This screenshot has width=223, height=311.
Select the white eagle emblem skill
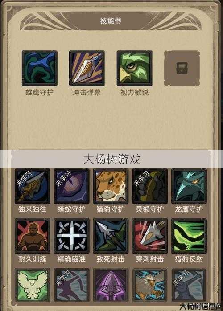(33, 285)
